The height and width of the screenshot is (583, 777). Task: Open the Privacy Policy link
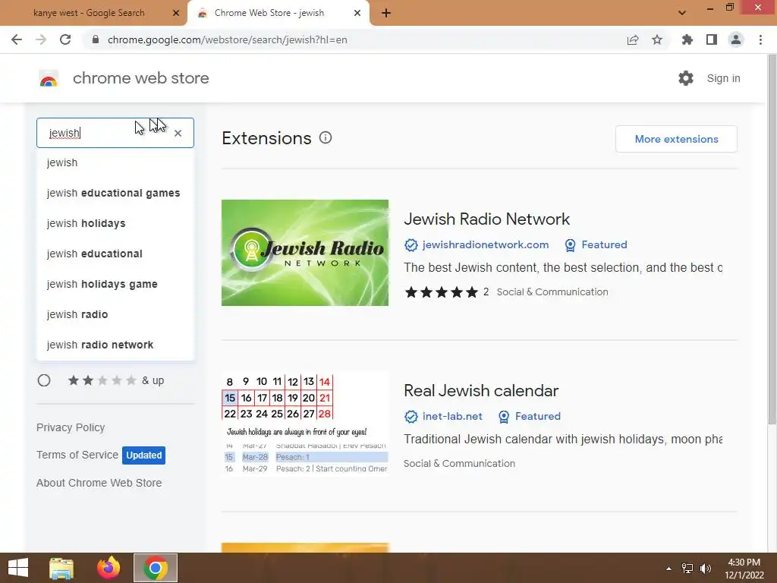pos(71,427)
